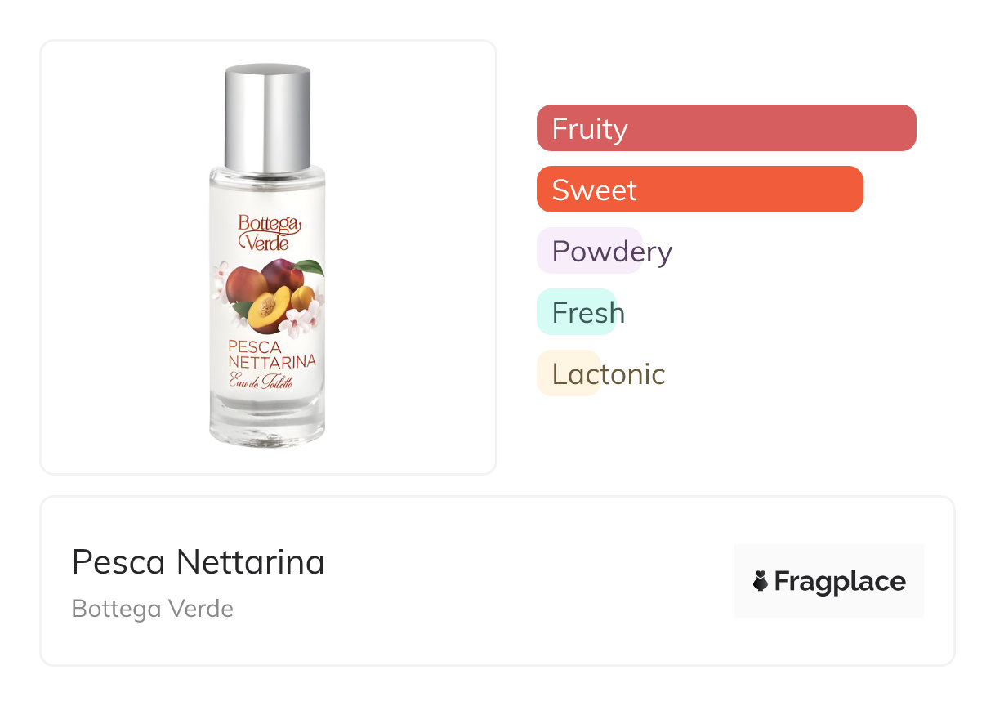Click the Pesca Nettarina perfume title

[199, 562]
